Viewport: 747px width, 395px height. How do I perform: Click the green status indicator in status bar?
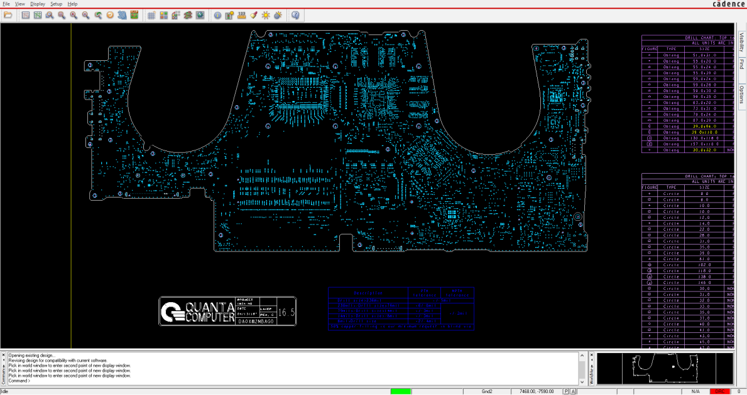401,391
